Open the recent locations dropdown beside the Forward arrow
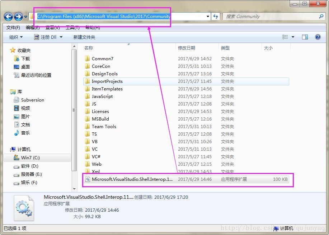The width and height of the screenshot is (329, 235). [25, 17]
